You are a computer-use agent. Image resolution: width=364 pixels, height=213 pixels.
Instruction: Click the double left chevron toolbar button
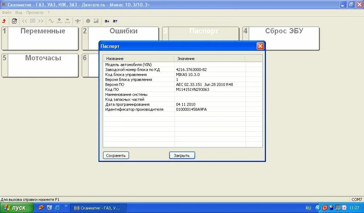tap(25, 21)
